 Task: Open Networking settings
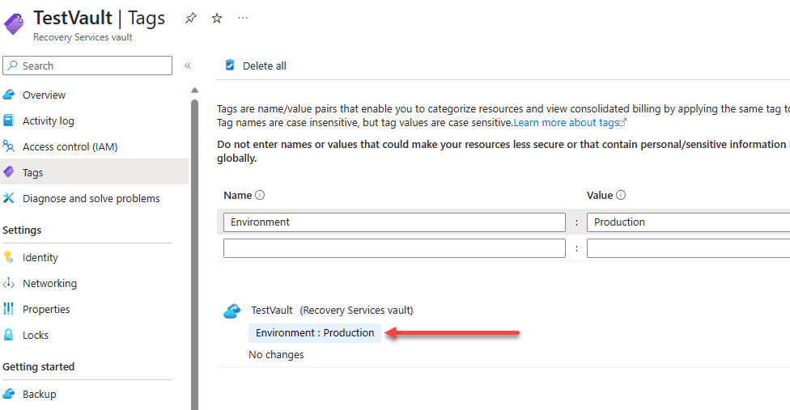pyautogui.click(x=50, y=284)
